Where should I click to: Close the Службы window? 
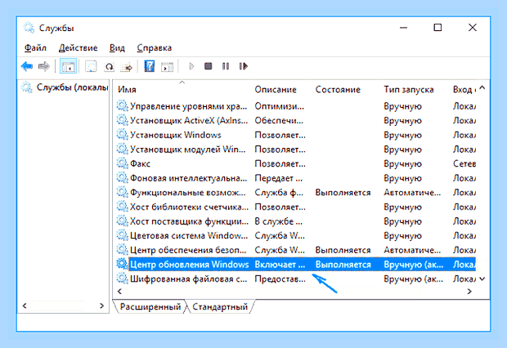473,28
